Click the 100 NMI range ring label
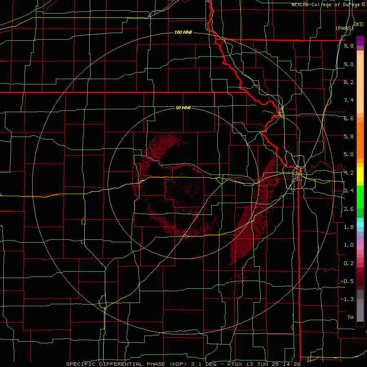The height and width of the screenshot is (367, 367). pos(183,32)
